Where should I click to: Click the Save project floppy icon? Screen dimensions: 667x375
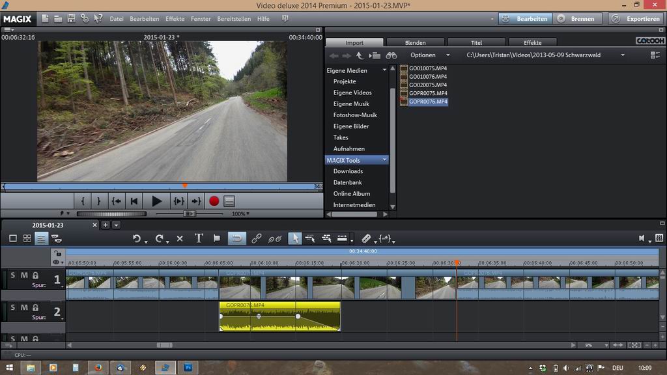tap(71, 19)
